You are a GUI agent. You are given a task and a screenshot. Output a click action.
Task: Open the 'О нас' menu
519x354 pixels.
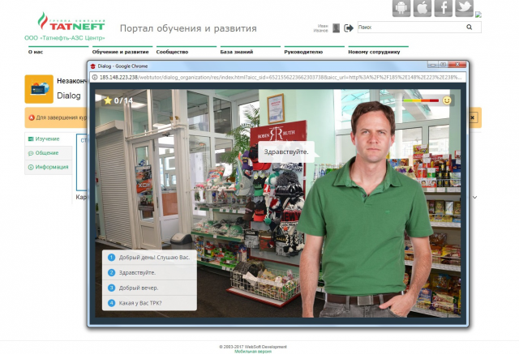click(x=36, y=52)
